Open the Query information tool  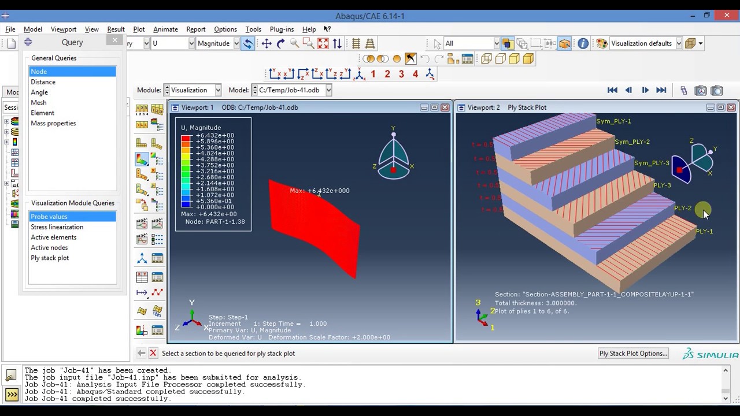583,43
